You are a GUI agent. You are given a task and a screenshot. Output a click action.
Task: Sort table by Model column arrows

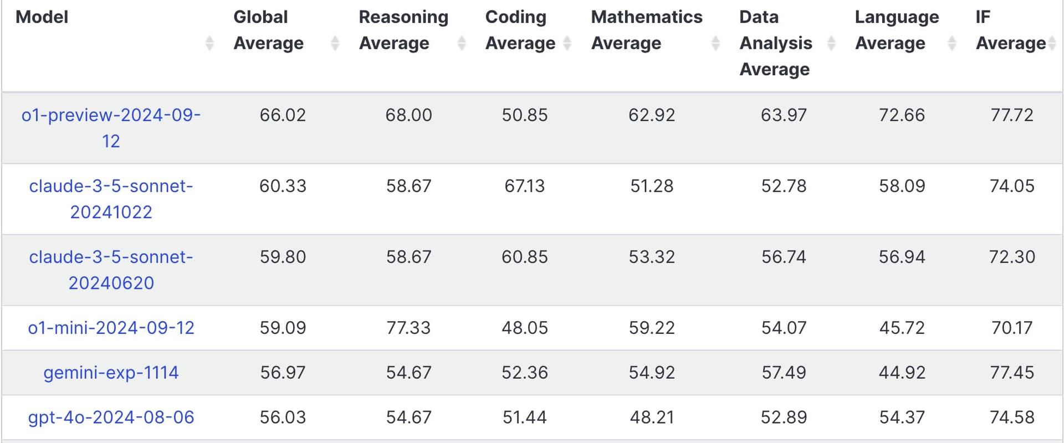click(209, 43)
